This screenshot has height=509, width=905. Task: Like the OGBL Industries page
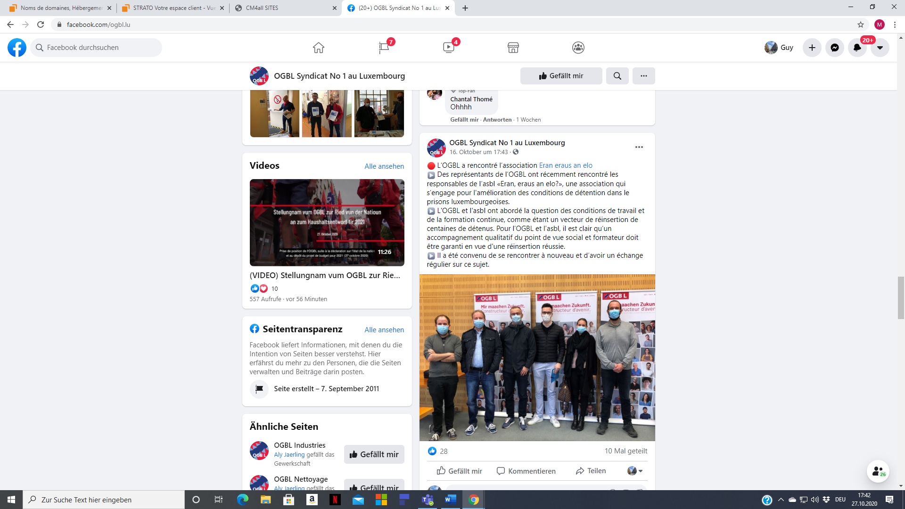pos(374,454)
